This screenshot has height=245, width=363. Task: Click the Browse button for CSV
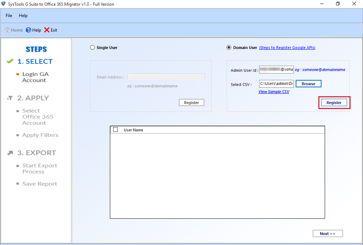tap(308, 84)
